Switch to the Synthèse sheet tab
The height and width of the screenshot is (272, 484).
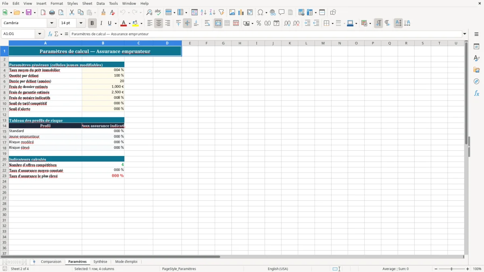100,262
